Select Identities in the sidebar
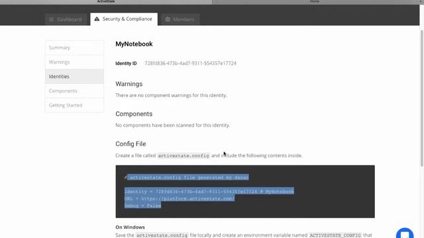 [74, 77]
